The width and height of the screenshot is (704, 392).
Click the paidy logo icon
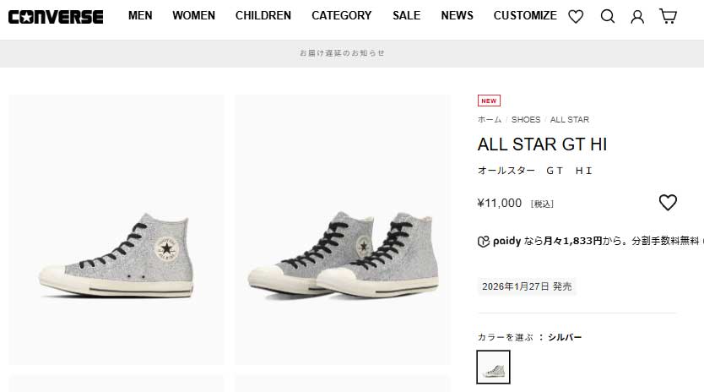point(484,241)
